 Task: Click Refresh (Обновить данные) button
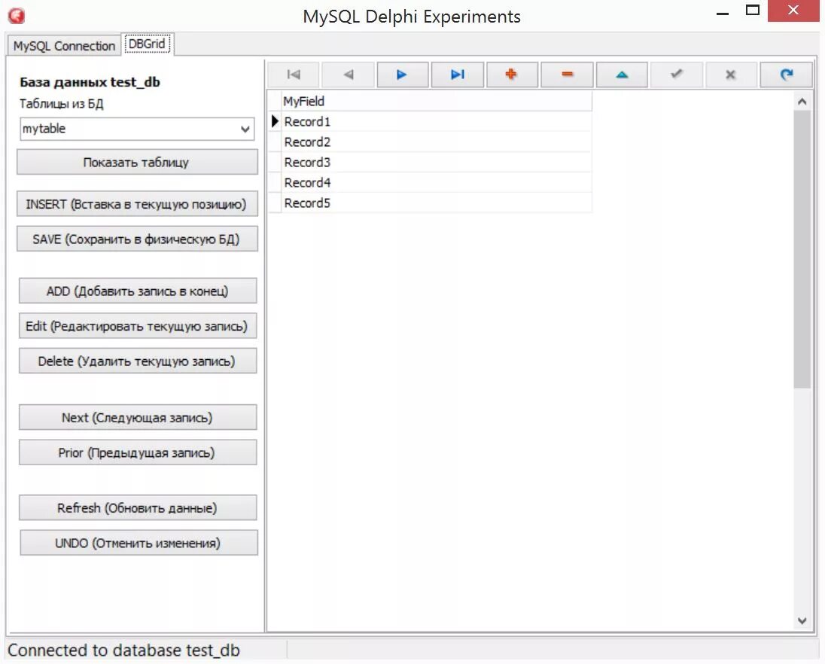click(x=138, y=507)
